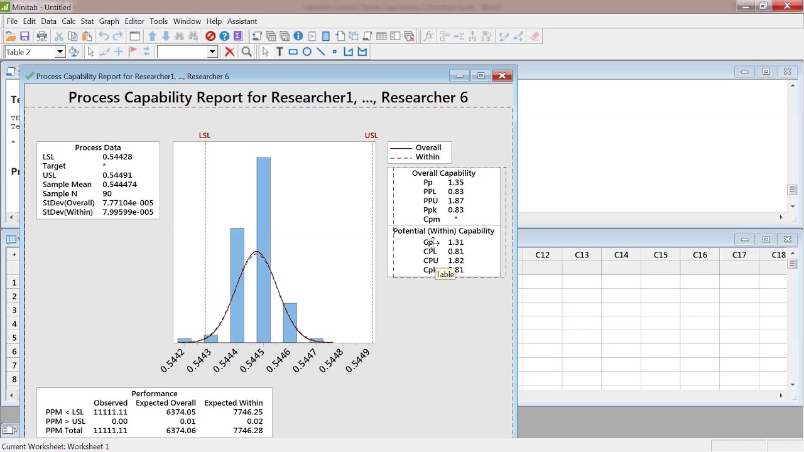Click the Pp value 1.35
The height and width of the screenshot is (452, 804).
(456, 182)
